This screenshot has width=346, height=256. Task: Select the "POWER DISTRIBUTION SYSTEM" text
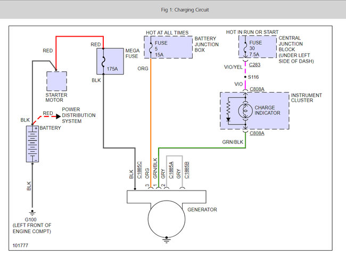(79, 115)
